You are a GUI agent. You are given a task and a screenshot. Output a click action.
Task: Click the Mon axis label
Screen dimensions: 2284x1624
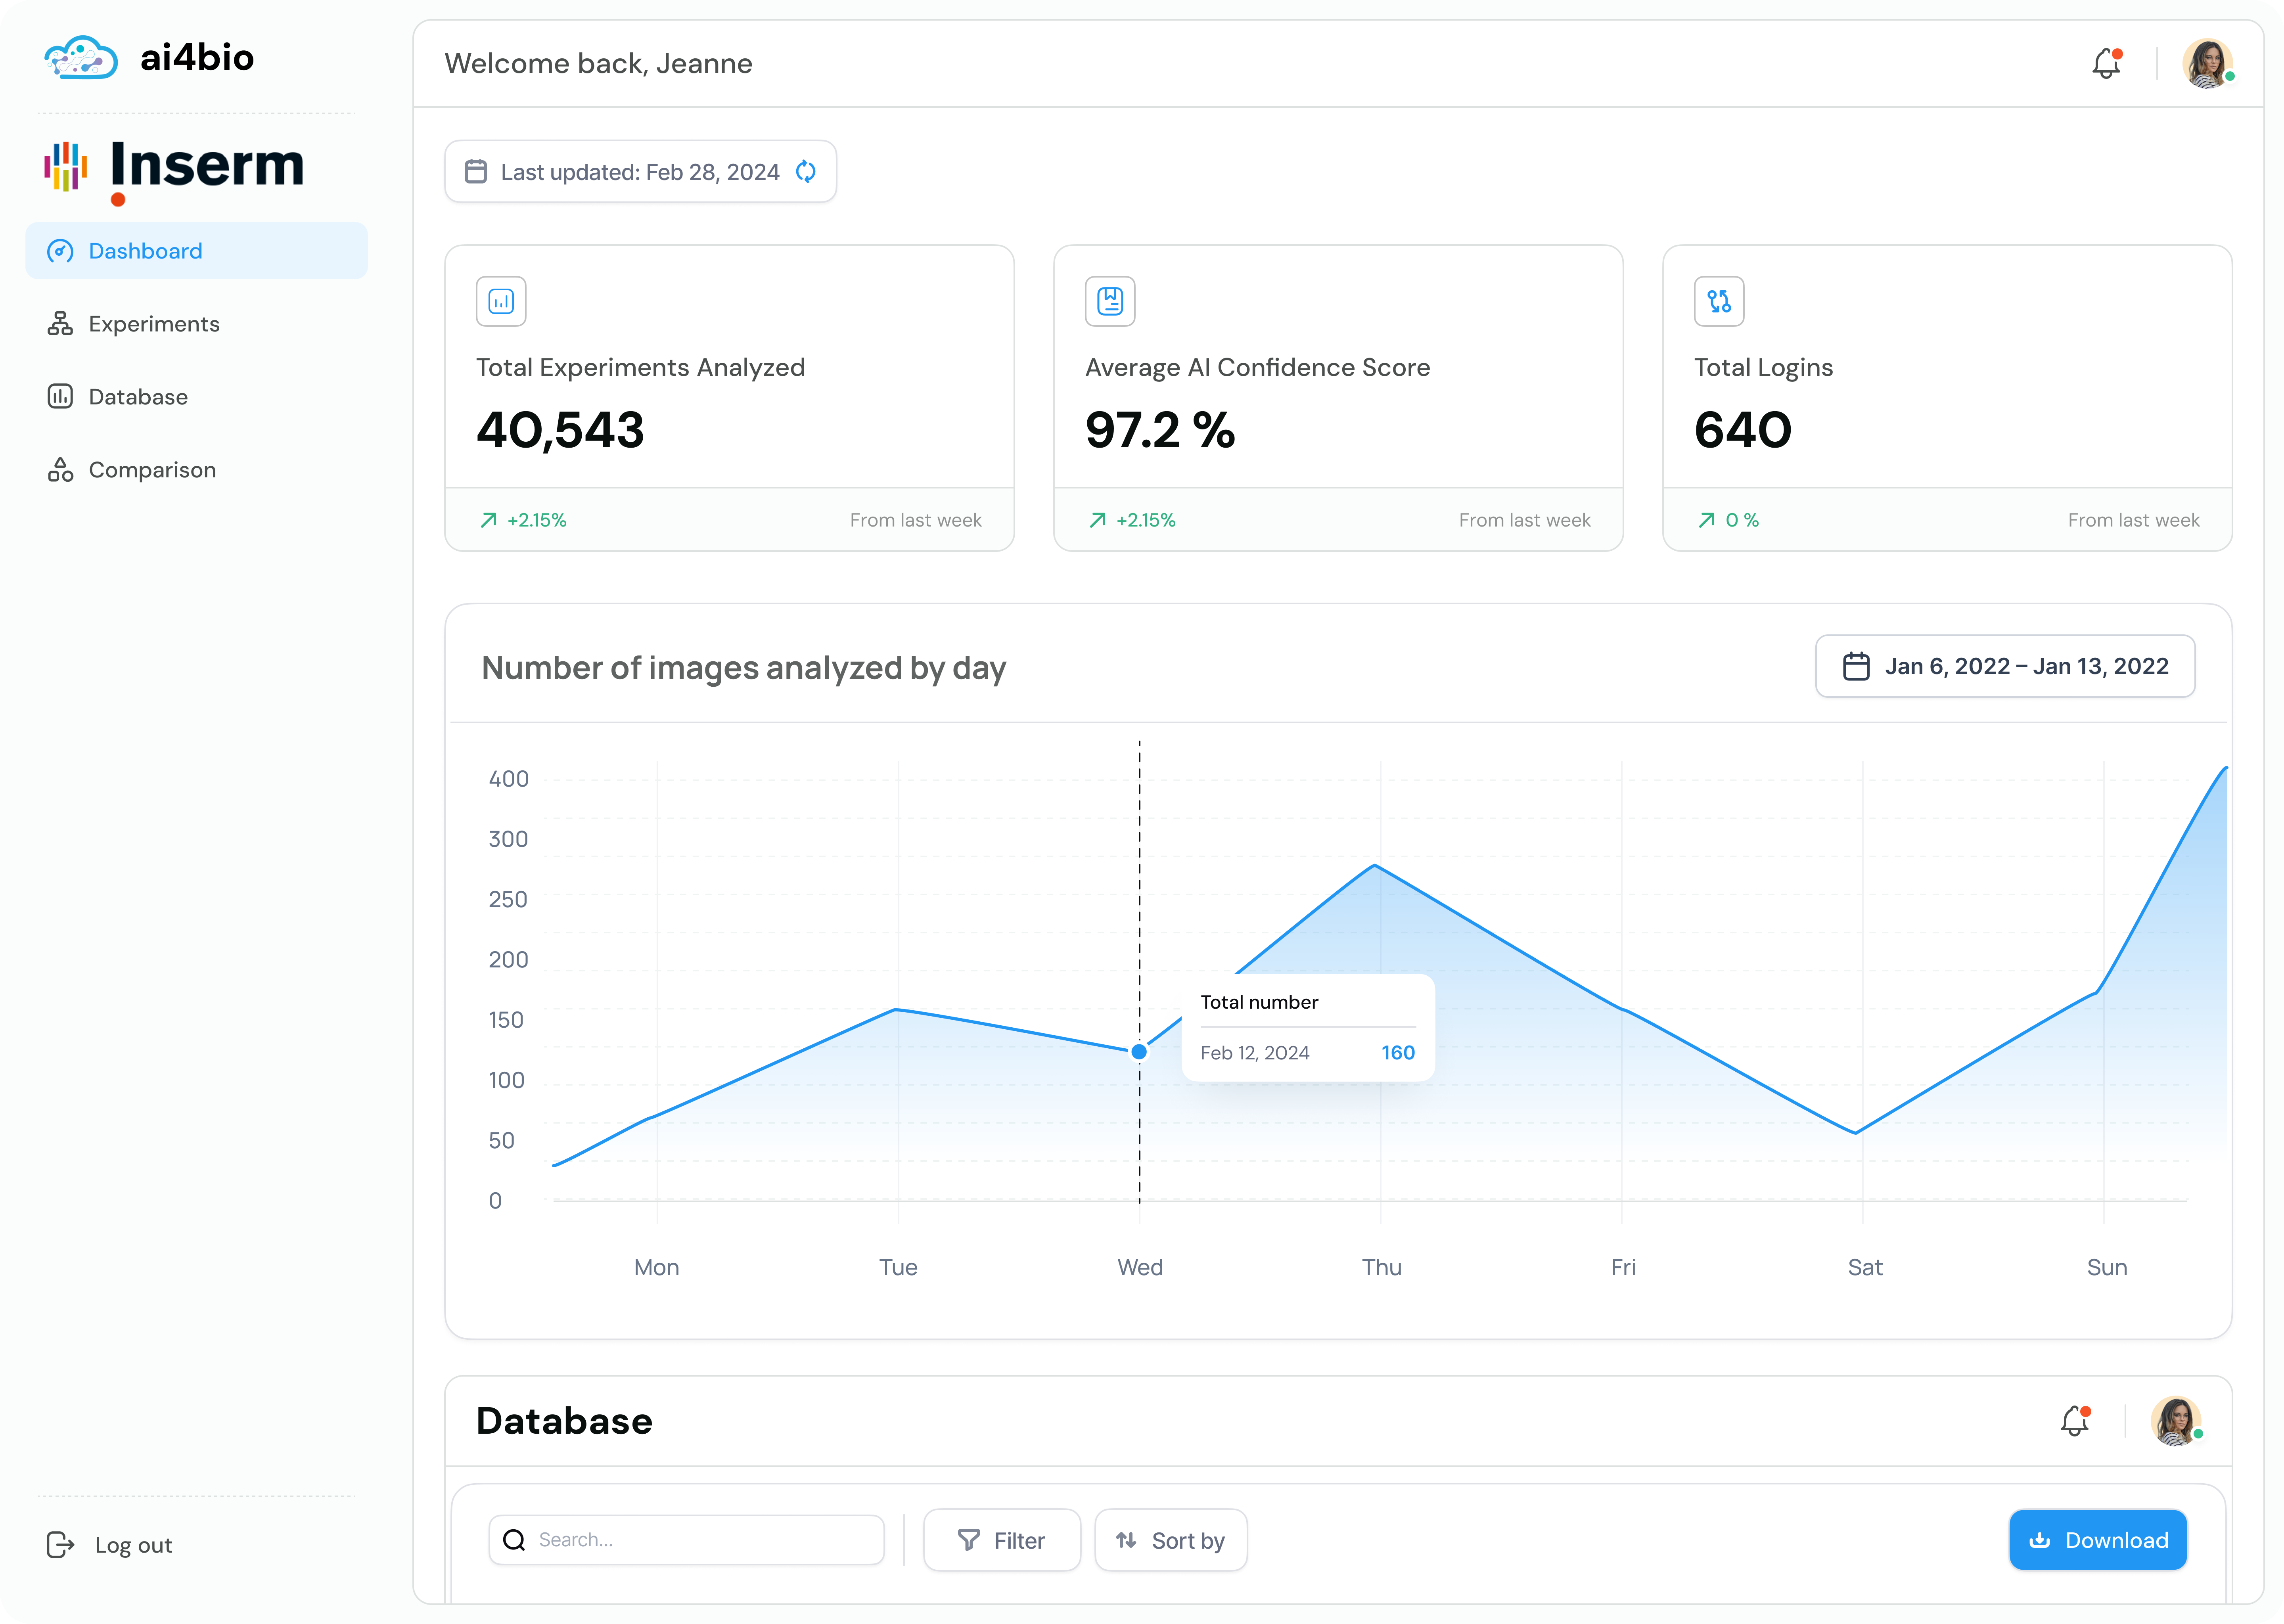[657, 1268]
